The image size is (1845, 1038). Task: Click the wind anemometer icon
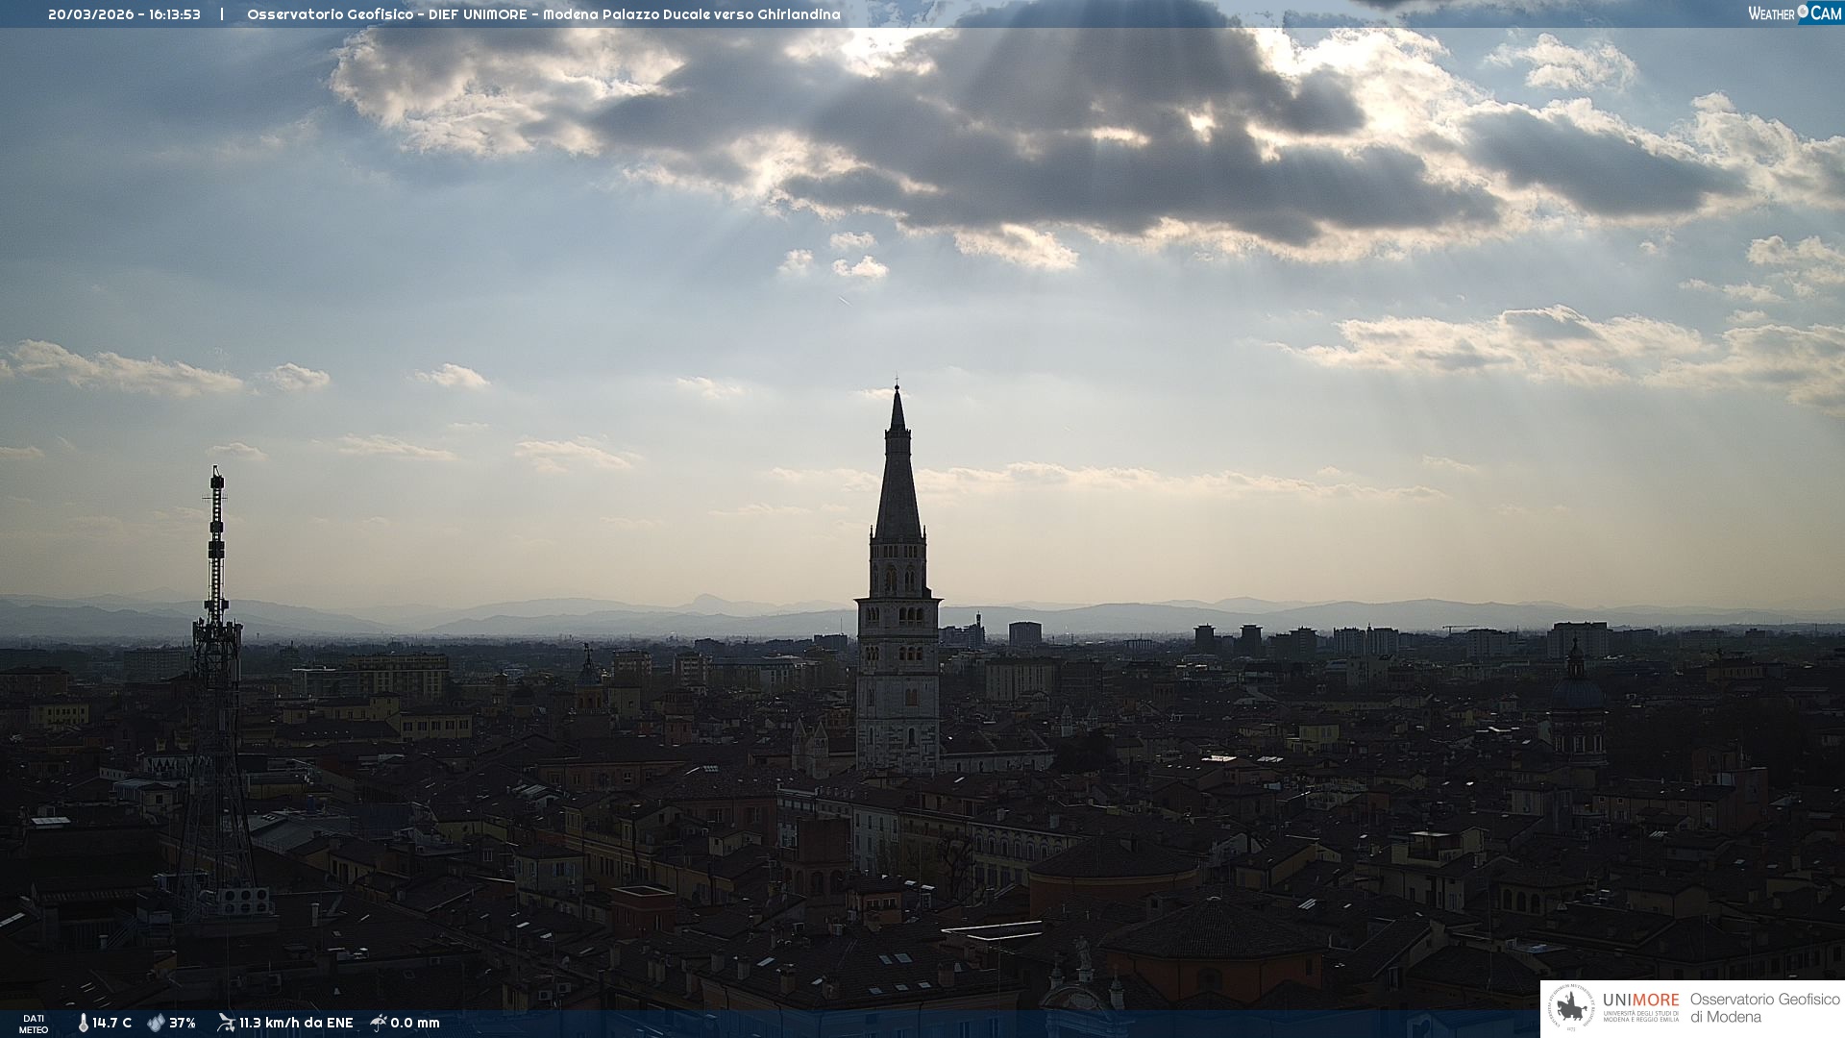[226, 1023]
